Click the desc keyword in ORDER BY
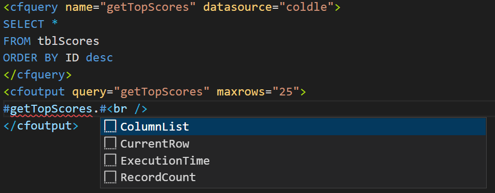The width and height of the screenshot is (495, 193). 100,58
